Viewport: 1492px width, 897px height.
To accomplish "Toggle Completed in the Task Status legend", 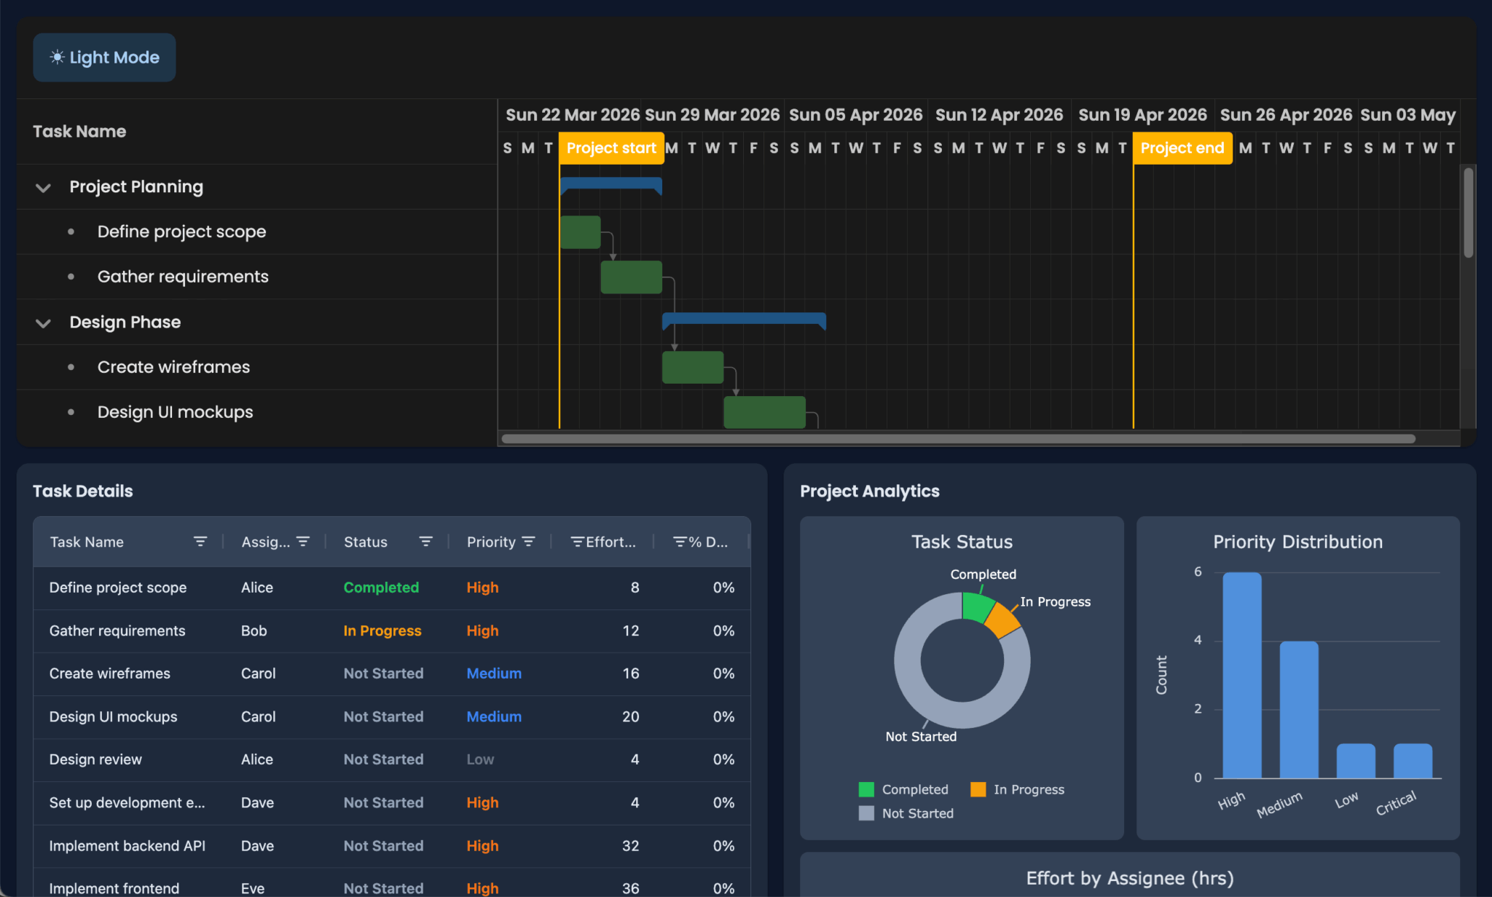I will click(915, 789).
